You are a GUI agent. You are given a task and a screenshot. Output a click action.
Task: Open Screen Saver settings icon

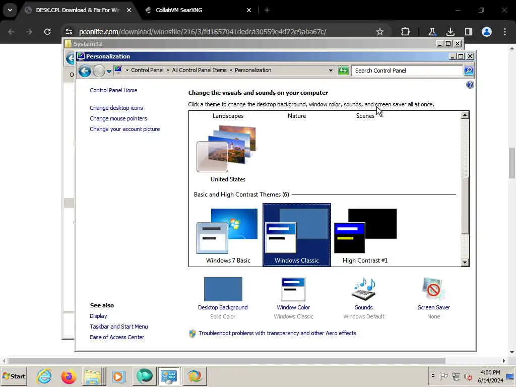tap(434, 289)
